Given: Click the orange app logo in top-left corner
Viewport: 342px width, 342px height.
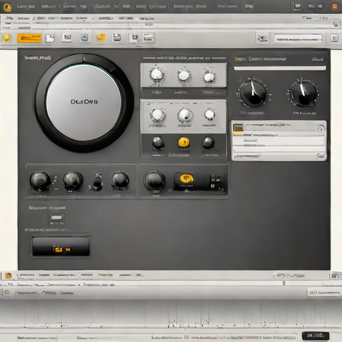Looking at the screenshot, I should click(x=7, y=7).
